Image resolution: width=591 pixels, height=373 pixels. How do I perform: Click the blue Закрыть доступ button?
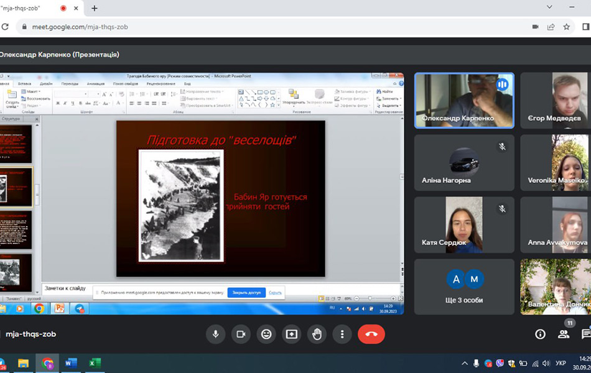click(x=246, y=292)
